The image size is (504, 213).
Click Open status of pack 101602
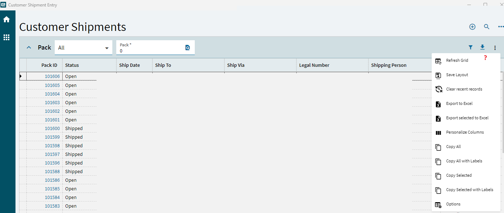71,111
